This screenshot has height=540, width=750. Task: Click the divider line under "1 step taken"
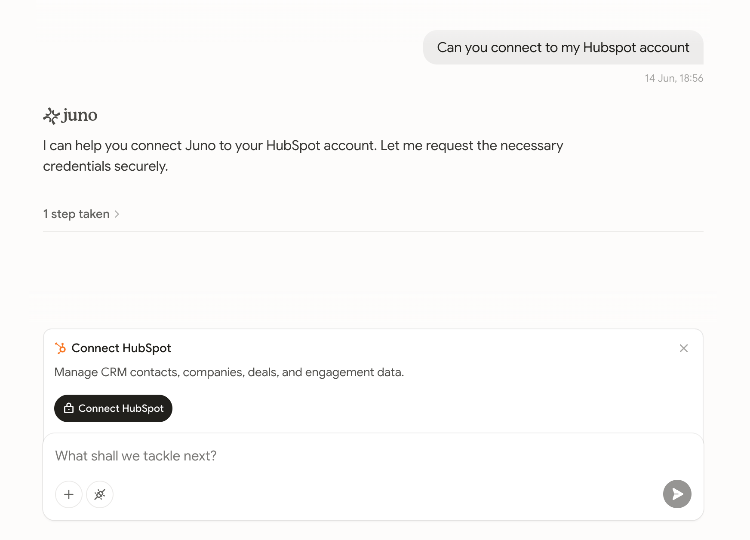[373, 232]
